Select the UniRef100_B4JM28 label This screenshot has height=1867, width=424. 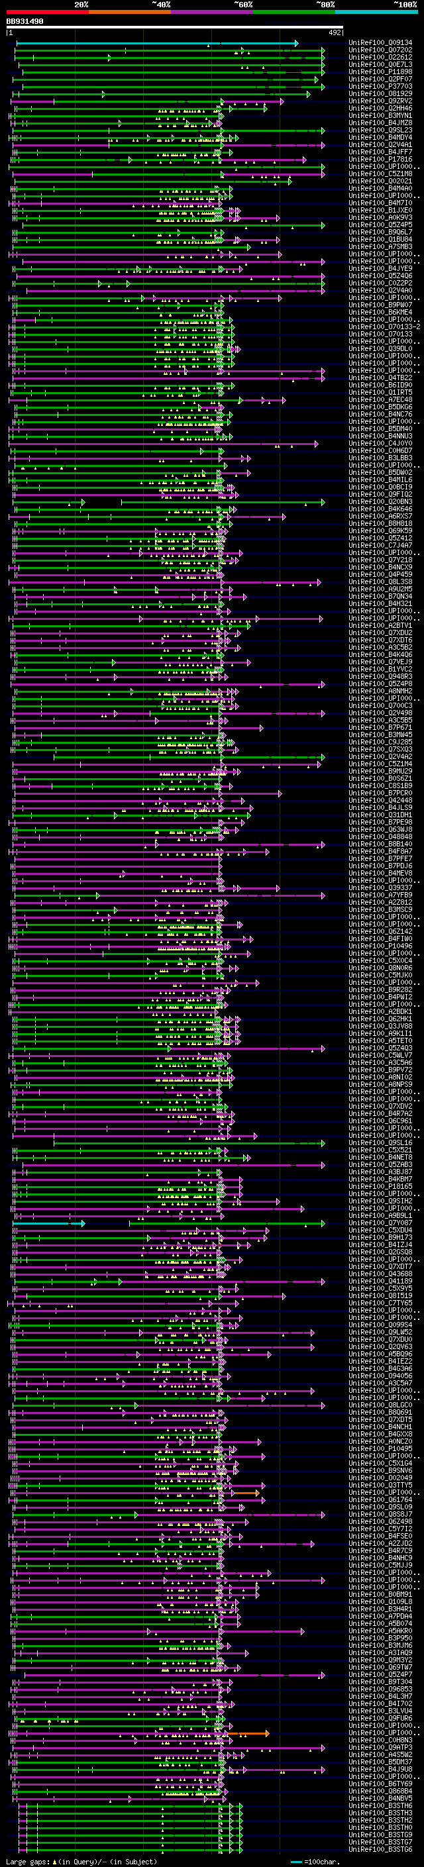(380, 123)
